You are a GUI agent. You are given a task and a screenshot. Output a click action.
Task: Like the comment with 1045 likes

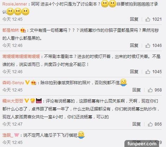pos(148,72)
